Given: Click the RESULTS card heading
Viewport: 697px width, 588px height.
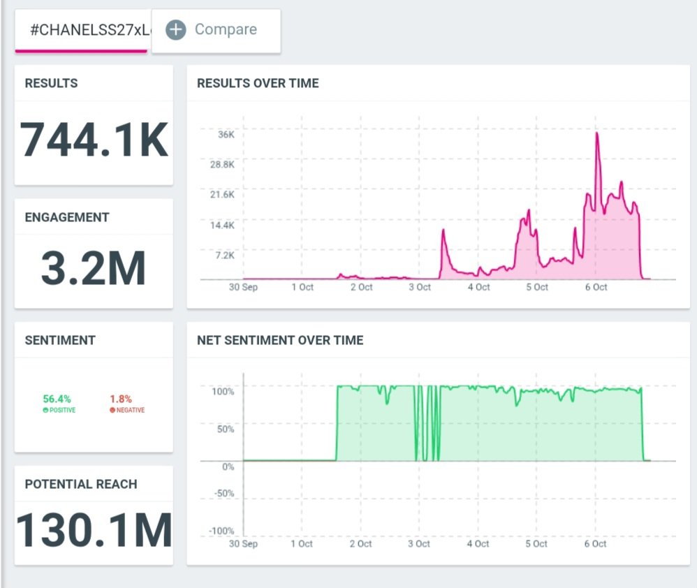Looking at the screenshot, I should 51,83.
